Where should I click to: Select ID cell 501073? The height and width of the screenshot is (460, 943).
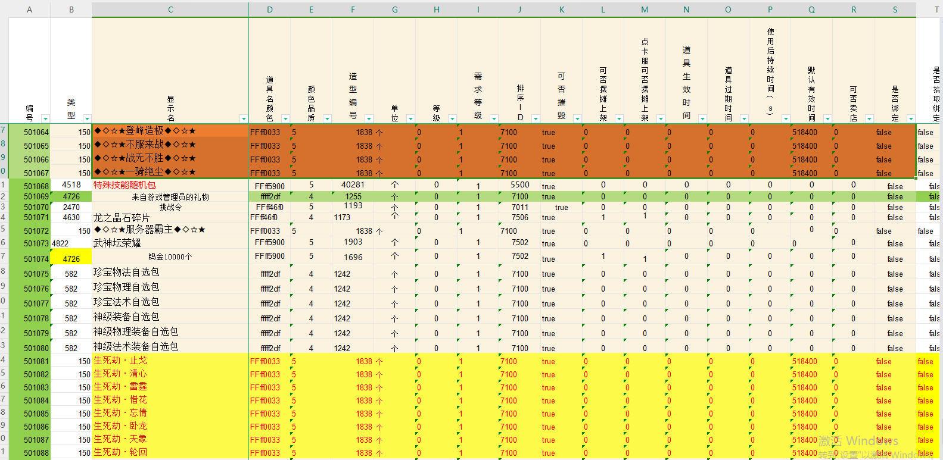[36, 243]
